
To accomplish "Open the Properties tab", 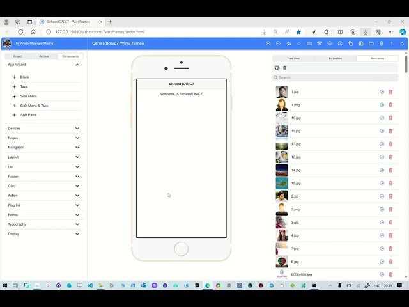I will coord(335,58).
